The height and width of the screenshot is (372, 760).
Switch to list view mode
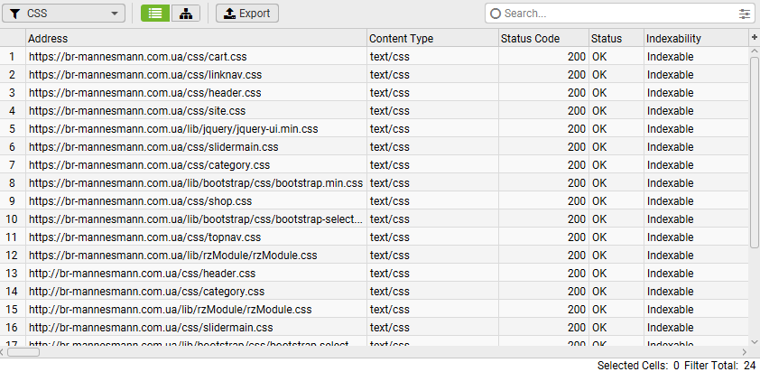(155, 14)
